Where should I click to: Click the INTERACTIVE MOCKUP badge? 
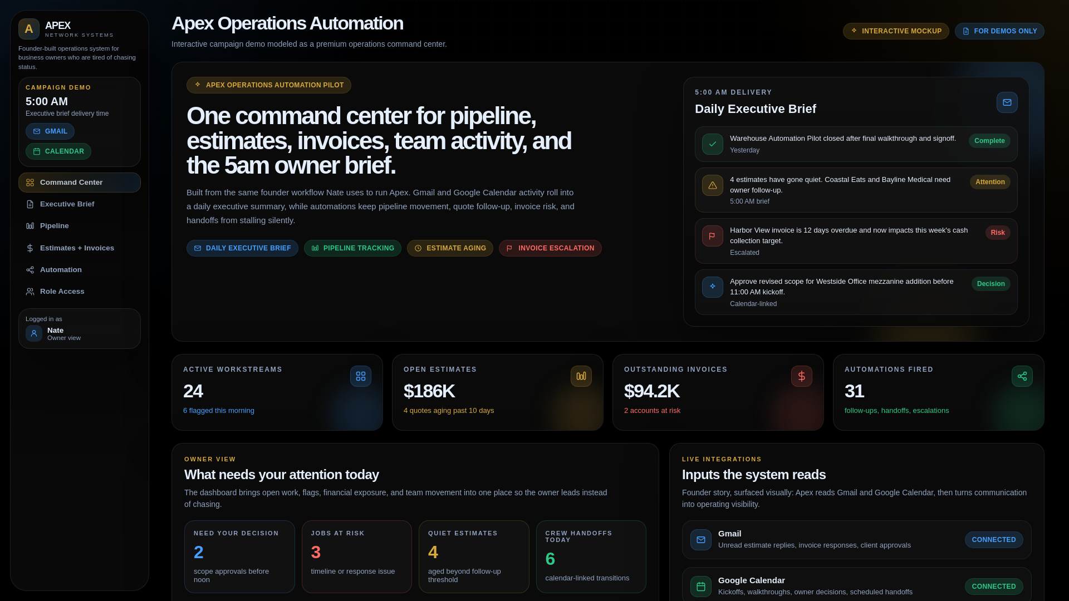[896, 31]
